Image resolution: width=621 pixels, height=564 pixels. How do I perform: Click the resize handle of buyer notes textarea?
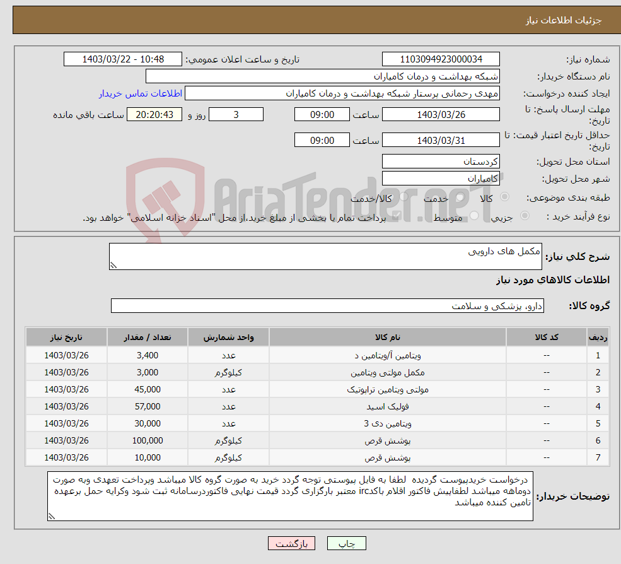pyautogui.click(x=52, y=517)
